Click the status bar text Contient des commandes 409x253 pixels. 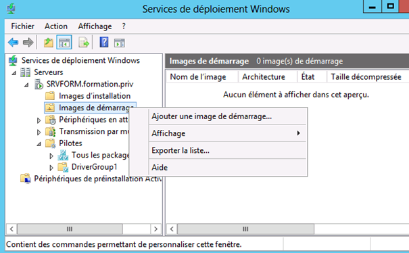tap(124, 245)
